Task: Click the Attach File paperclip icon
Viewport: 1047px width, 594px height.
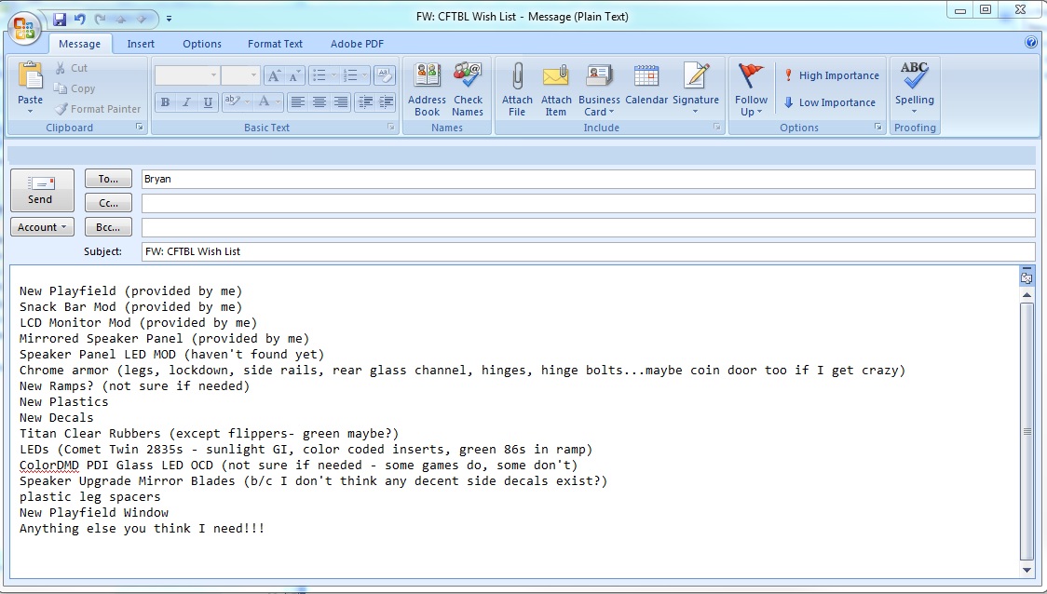Action: [517, 76]
